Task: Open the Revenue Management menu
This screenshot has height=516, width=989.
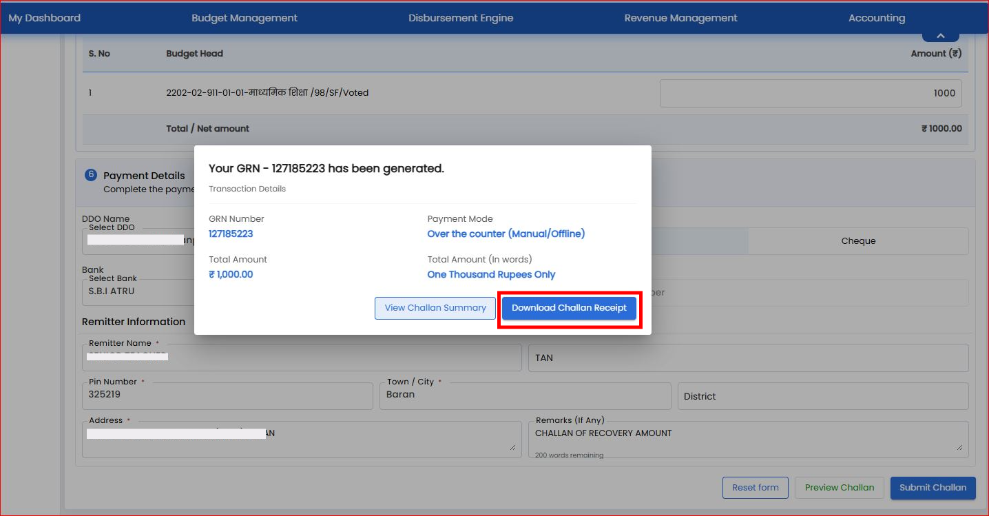Action: click(x=680, y=18)
